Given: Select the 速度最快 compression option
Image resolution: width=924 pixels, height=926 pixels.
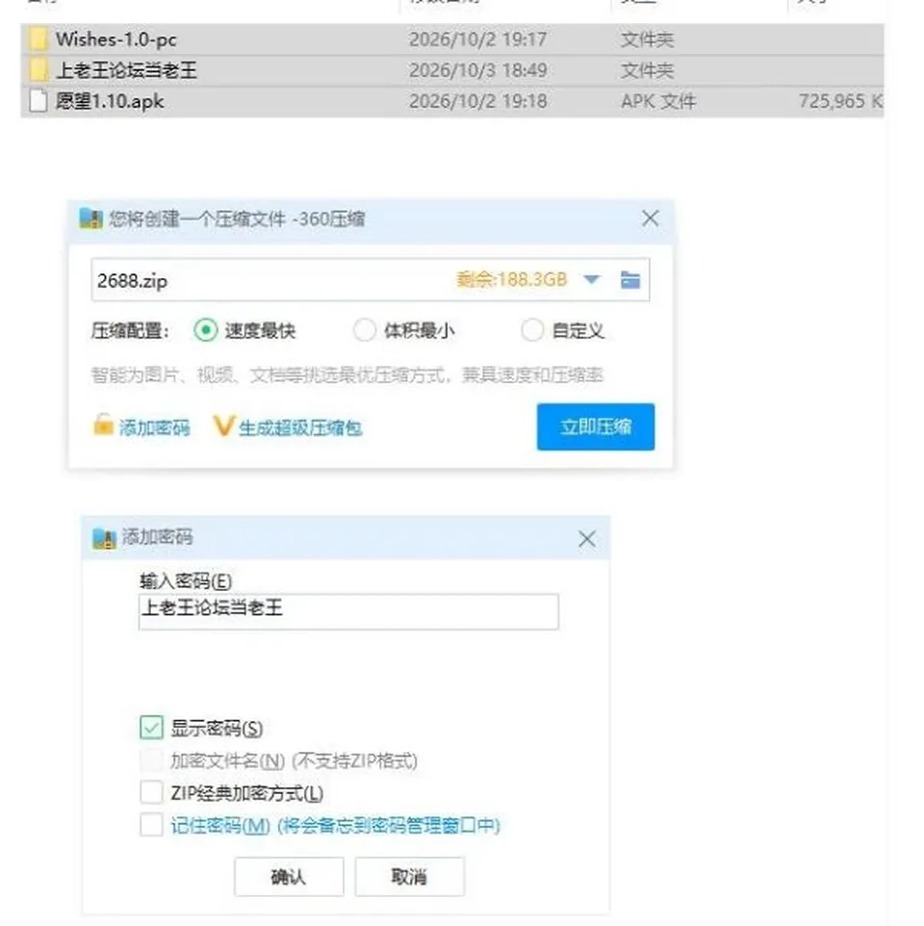Looking at the screenshot, I should (205, 330).
